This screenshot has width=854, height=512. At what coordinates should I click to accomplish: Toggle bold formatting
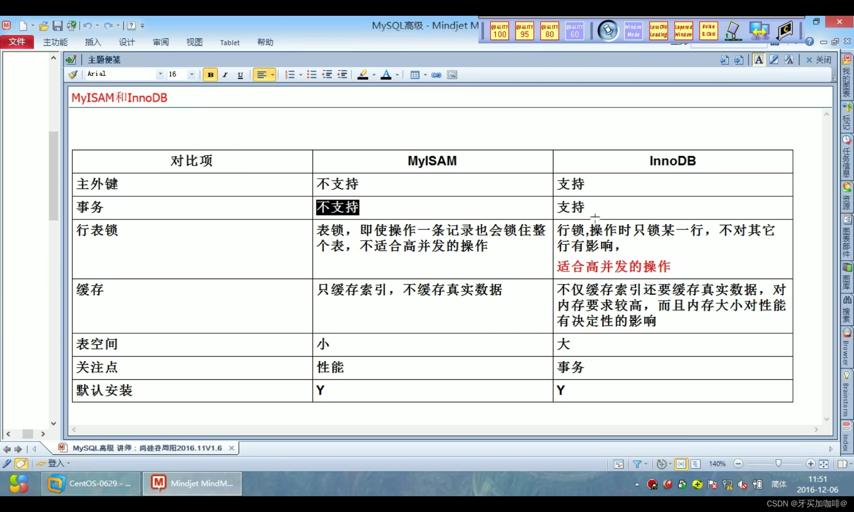pyautogui.click(x=210, y=75)
